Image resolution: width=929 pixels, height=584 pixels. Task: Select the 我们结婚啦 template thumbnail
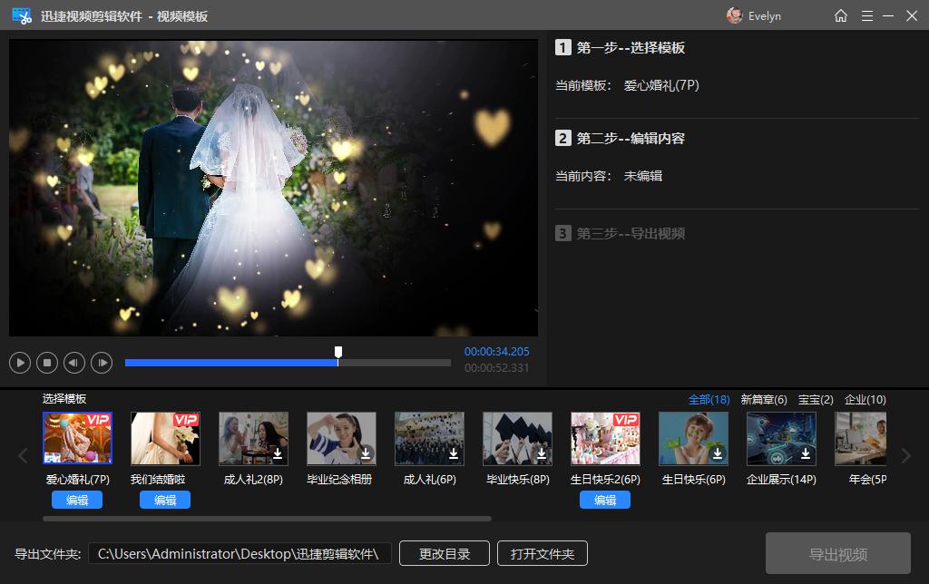point(165,437)
